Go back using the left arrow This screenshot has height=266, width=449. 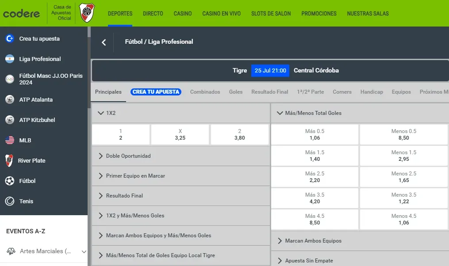tap(104, 42)
